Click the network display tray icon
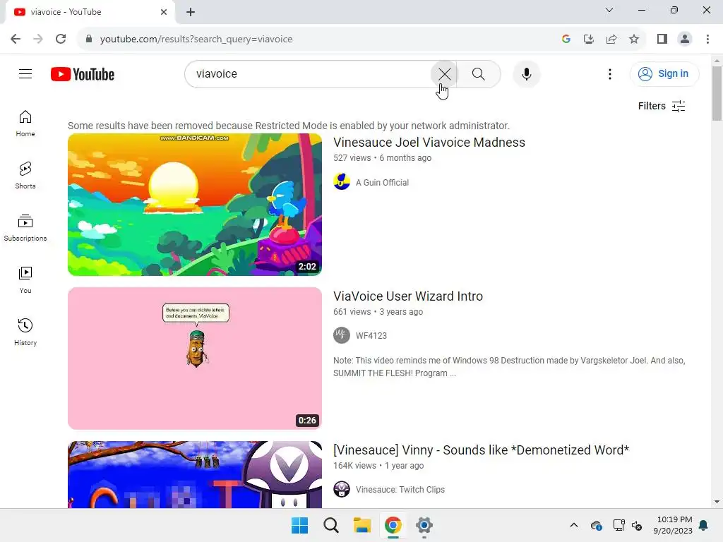 pos(619,525)
